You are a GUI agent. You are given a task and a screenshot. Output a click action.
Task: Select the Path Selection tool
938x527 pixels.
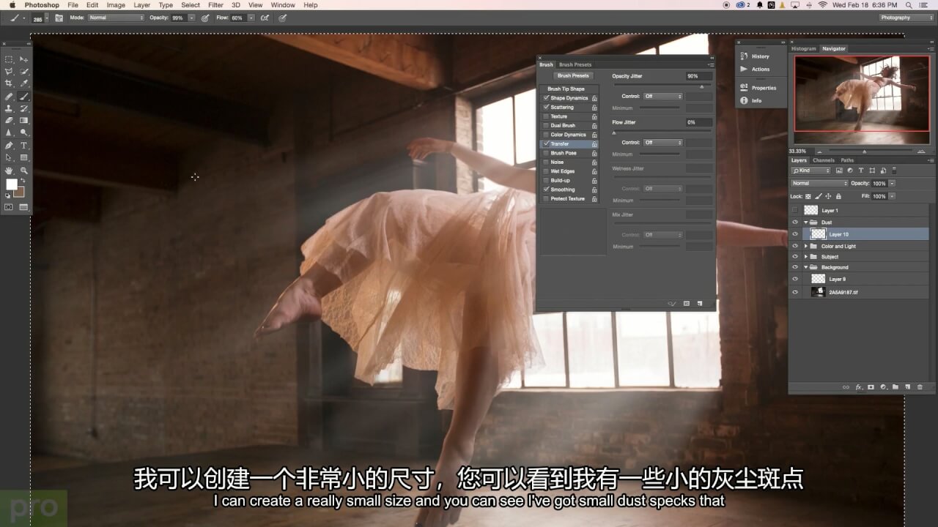[9, 157]
